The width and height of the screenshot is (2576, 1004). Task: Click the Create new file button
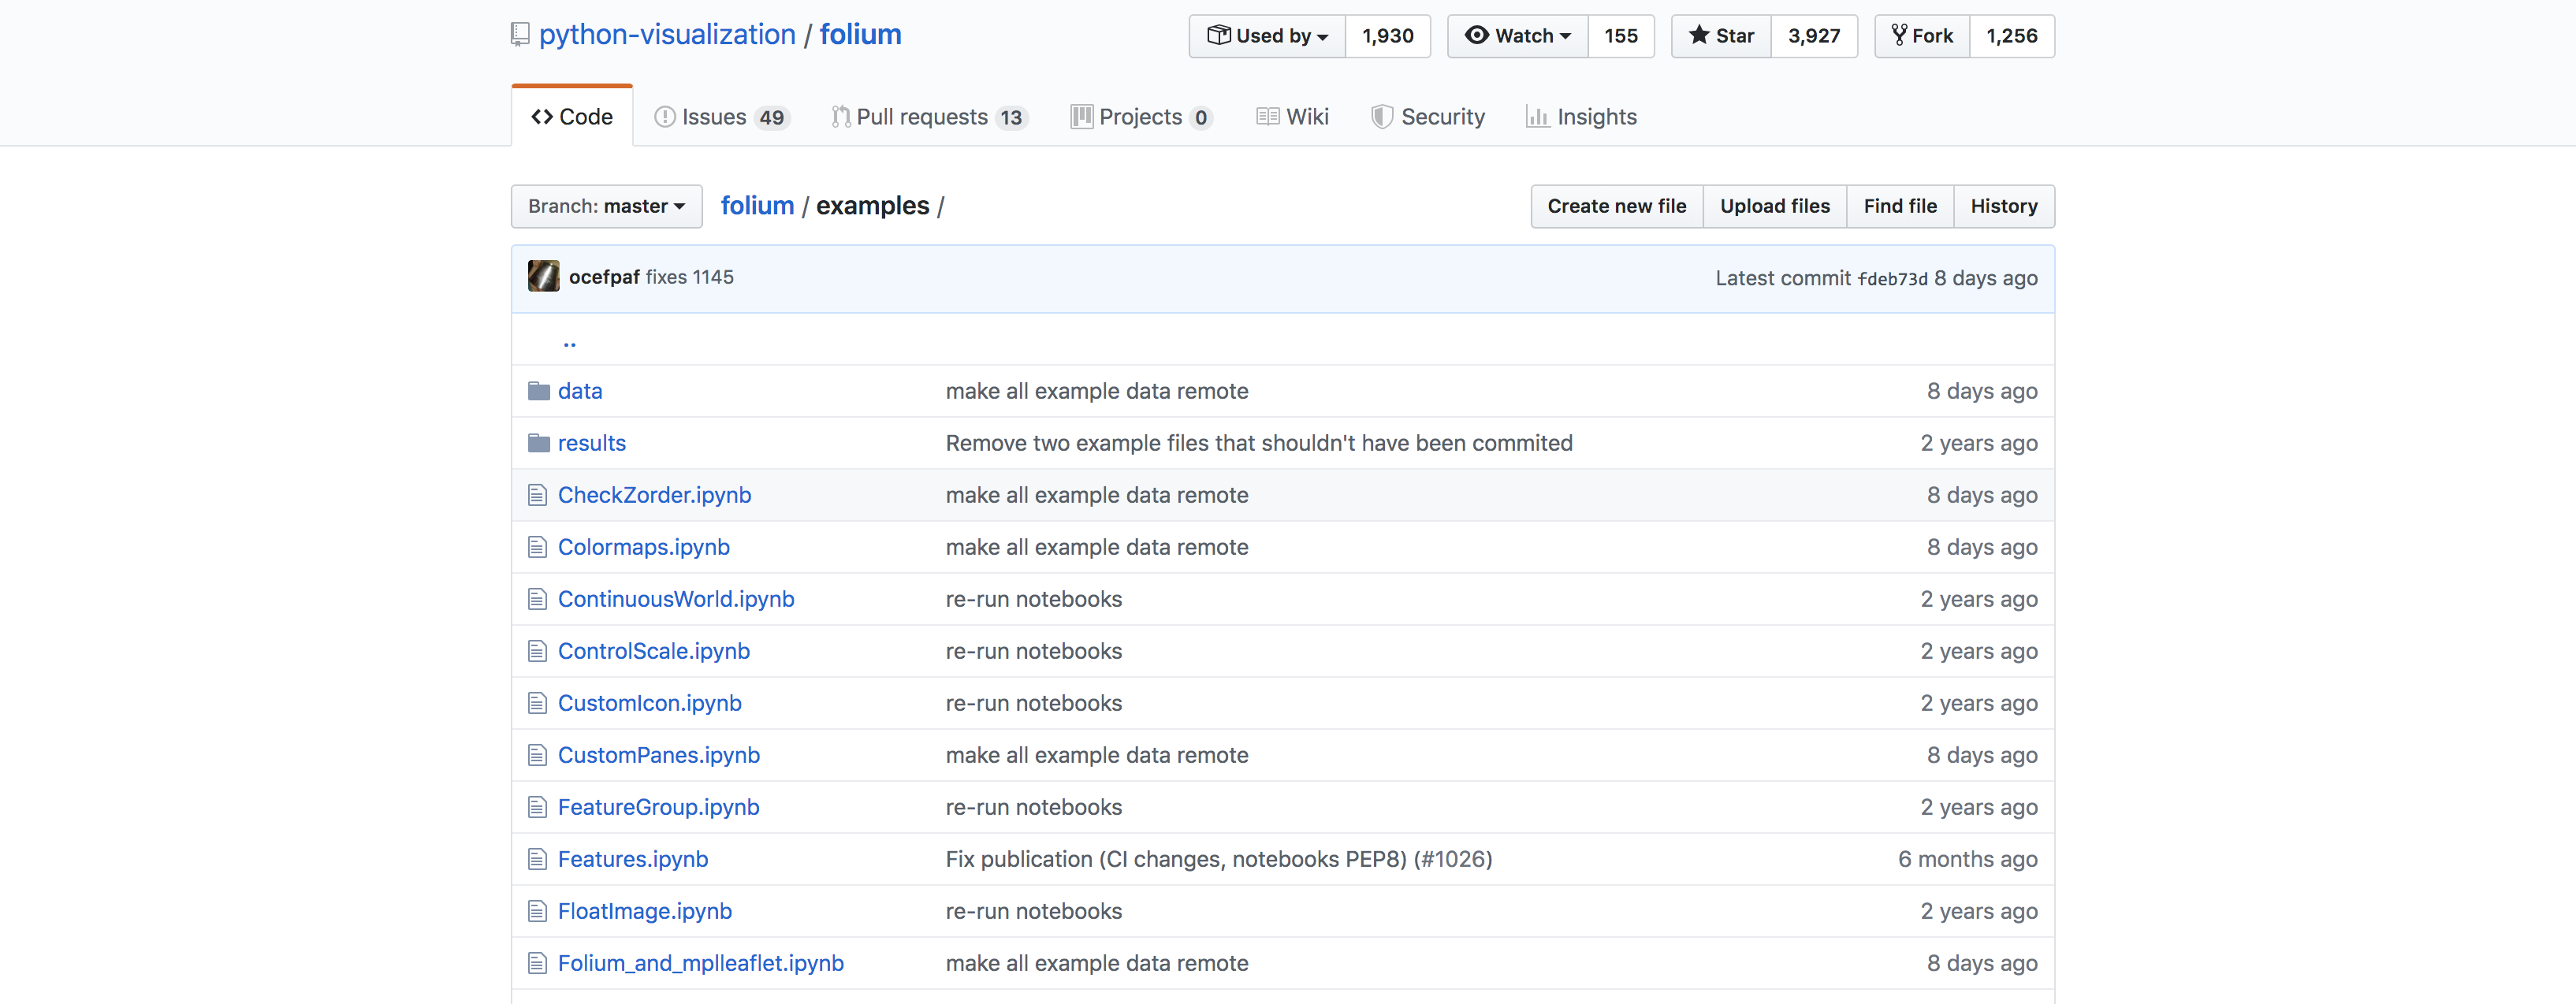click(1617, 206)
